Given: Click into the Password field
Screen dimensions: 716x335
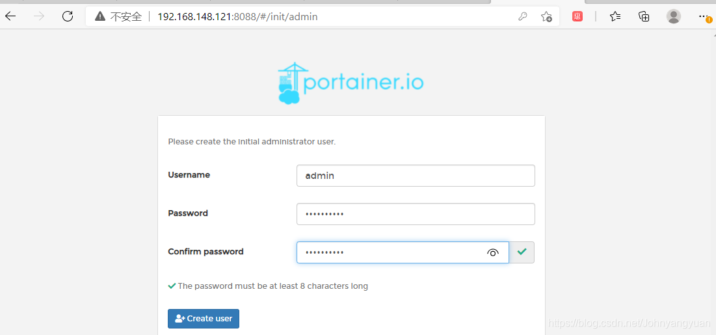Looking at the screenshot, I should [x=416, y=214].
